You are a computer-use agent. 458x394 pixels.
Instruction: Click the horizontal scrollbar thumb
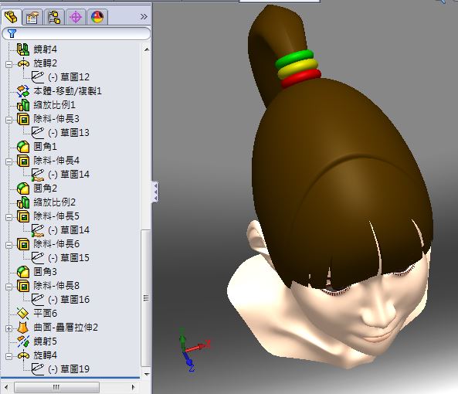56,387
